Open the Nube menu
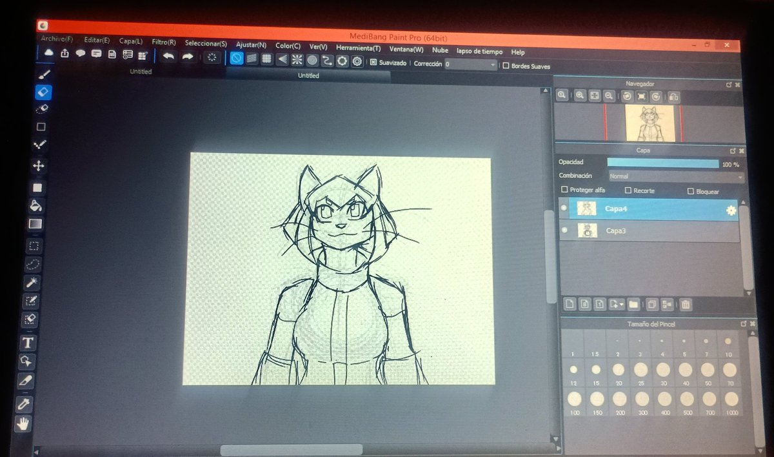 (441, 50)
